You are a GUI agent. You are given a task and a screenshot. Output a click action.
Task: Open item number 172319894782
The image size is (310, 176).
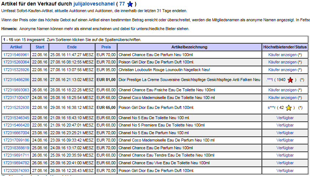16,163
